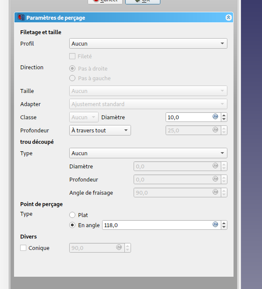
Task: Click the OK button
Action: pyautogui.click(x=143, y=1)
